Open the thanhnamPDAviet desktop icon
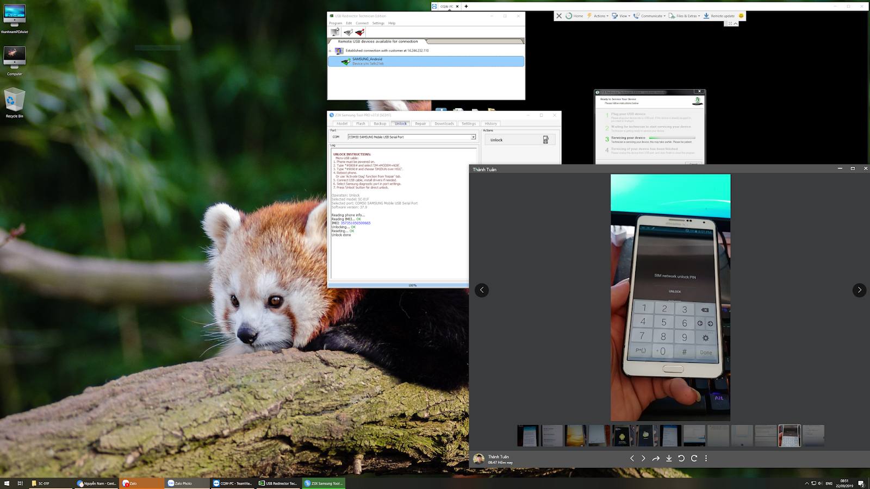Screen dimensions: 870x489 pos(14,18)
